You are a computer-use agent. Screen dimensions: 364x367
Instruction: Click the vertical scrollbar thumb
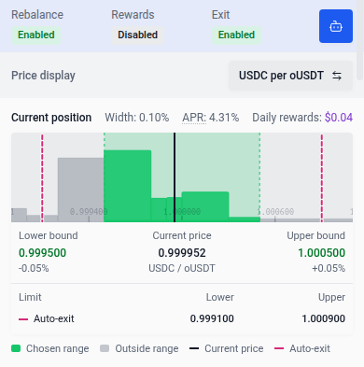click(x=360, y=40)
